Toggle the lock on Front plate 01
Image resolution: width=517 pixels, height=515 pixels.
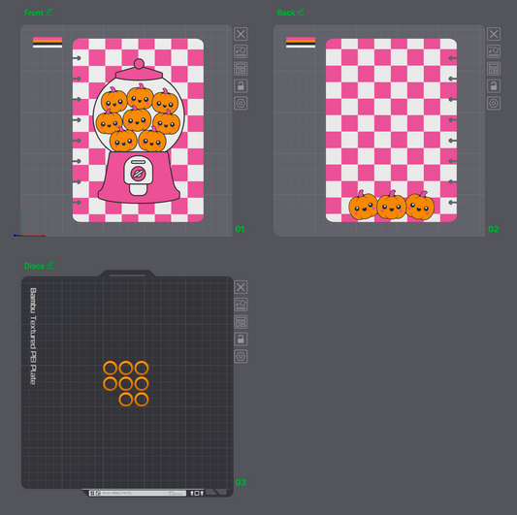(x=241, y=86)
